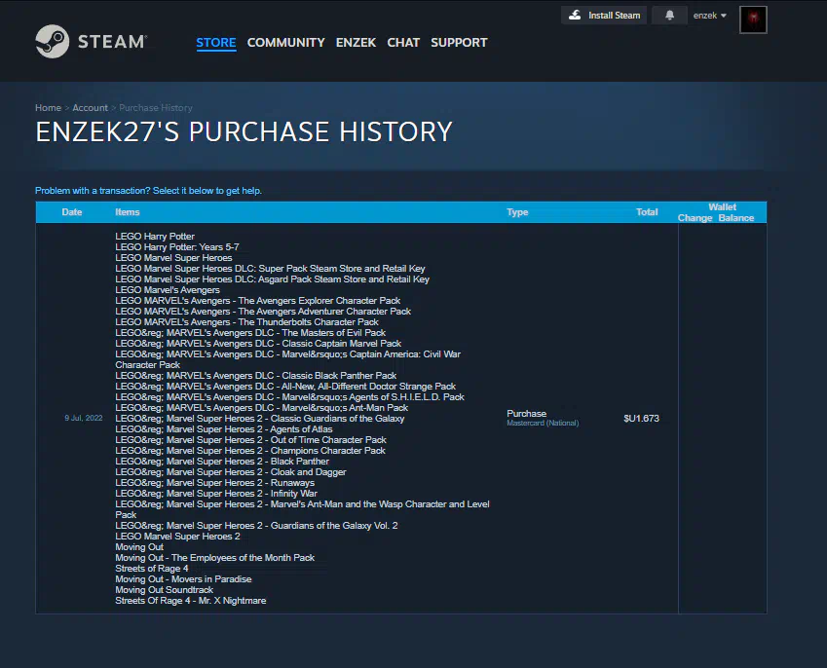
Task: Open the COMMUNITY menu
Action: tap(285, 43)
